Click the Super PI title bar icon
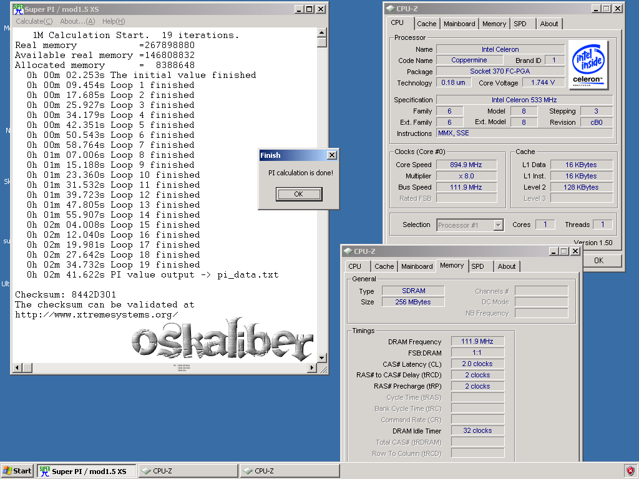Image resolution: width=639 pixels, height=479 pixels. click(17, 9)
